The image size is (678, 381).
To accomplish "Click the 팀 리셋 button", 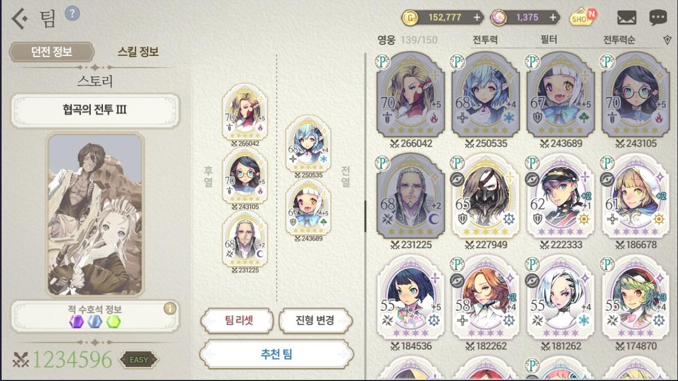I will click(x=237, y=321).
